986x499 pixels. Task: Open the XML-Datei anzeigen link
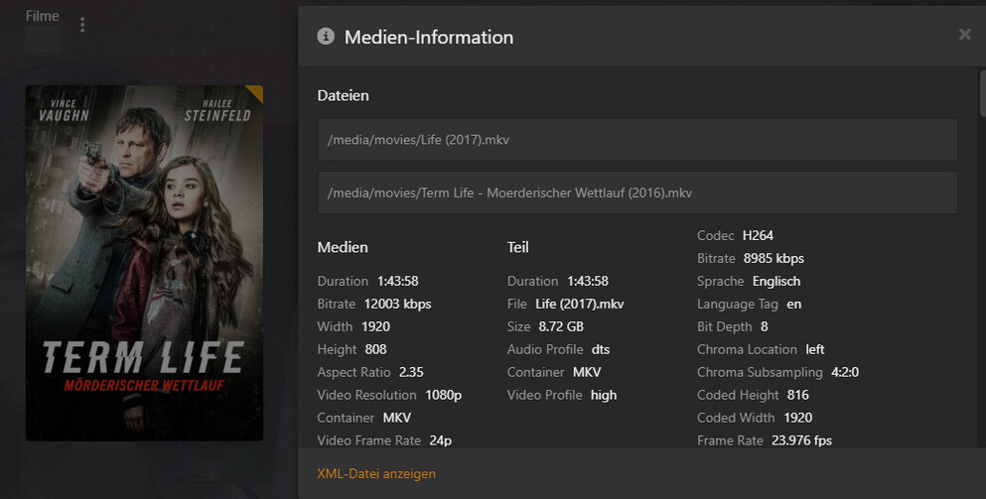click(x=376, y=474)
